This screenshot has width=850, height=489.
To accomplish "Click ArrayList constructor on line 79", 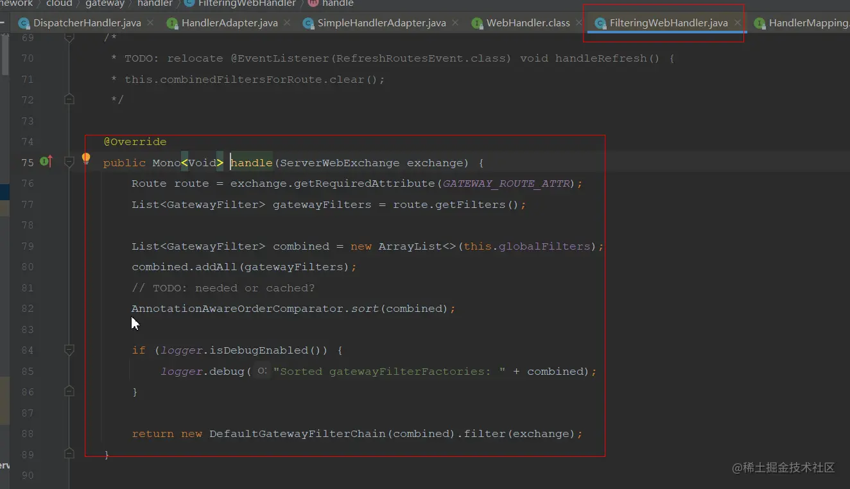I will [x=410, y=246].
